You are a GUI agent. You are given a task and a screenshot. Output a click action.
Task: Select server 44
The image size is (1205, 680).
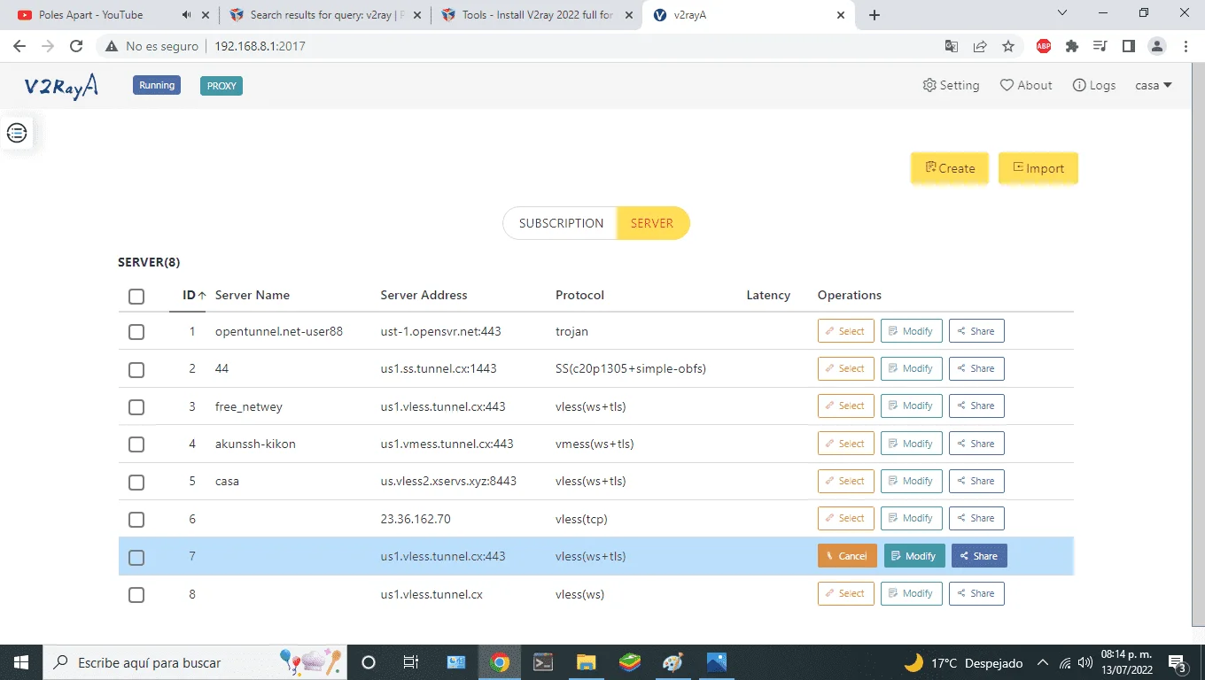coord(846,368)
